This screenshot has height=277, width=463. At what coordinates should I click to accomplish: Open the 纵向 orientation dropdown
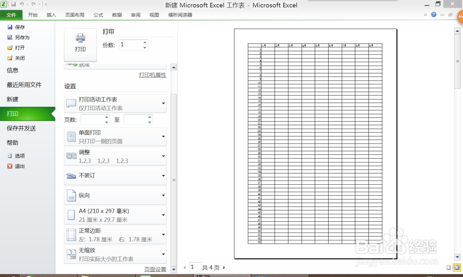click(x=115, y=195)
